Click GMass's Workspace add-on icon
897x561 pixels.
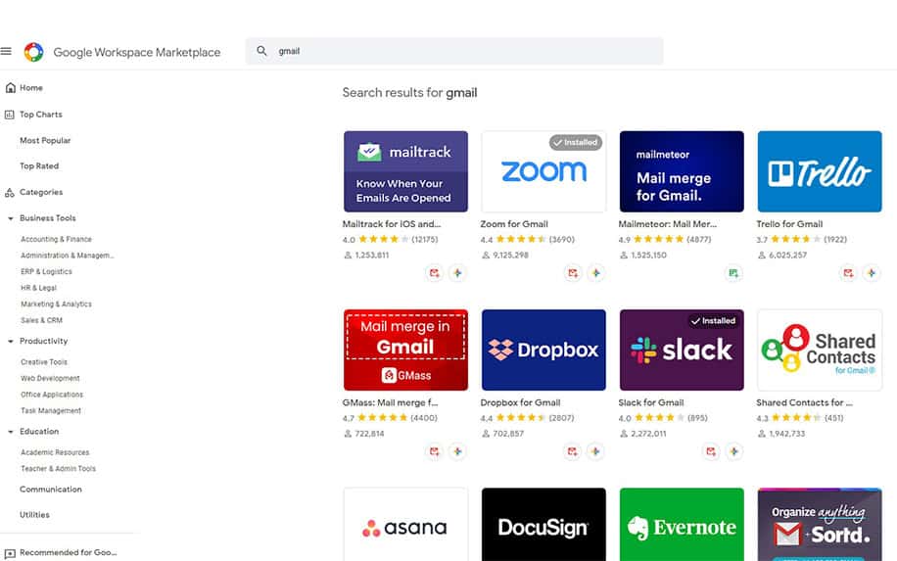pos(457,451)
